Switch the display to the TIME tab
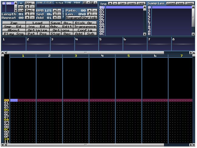Viewport: 197px width, 148px height. (x=68, y=3)
